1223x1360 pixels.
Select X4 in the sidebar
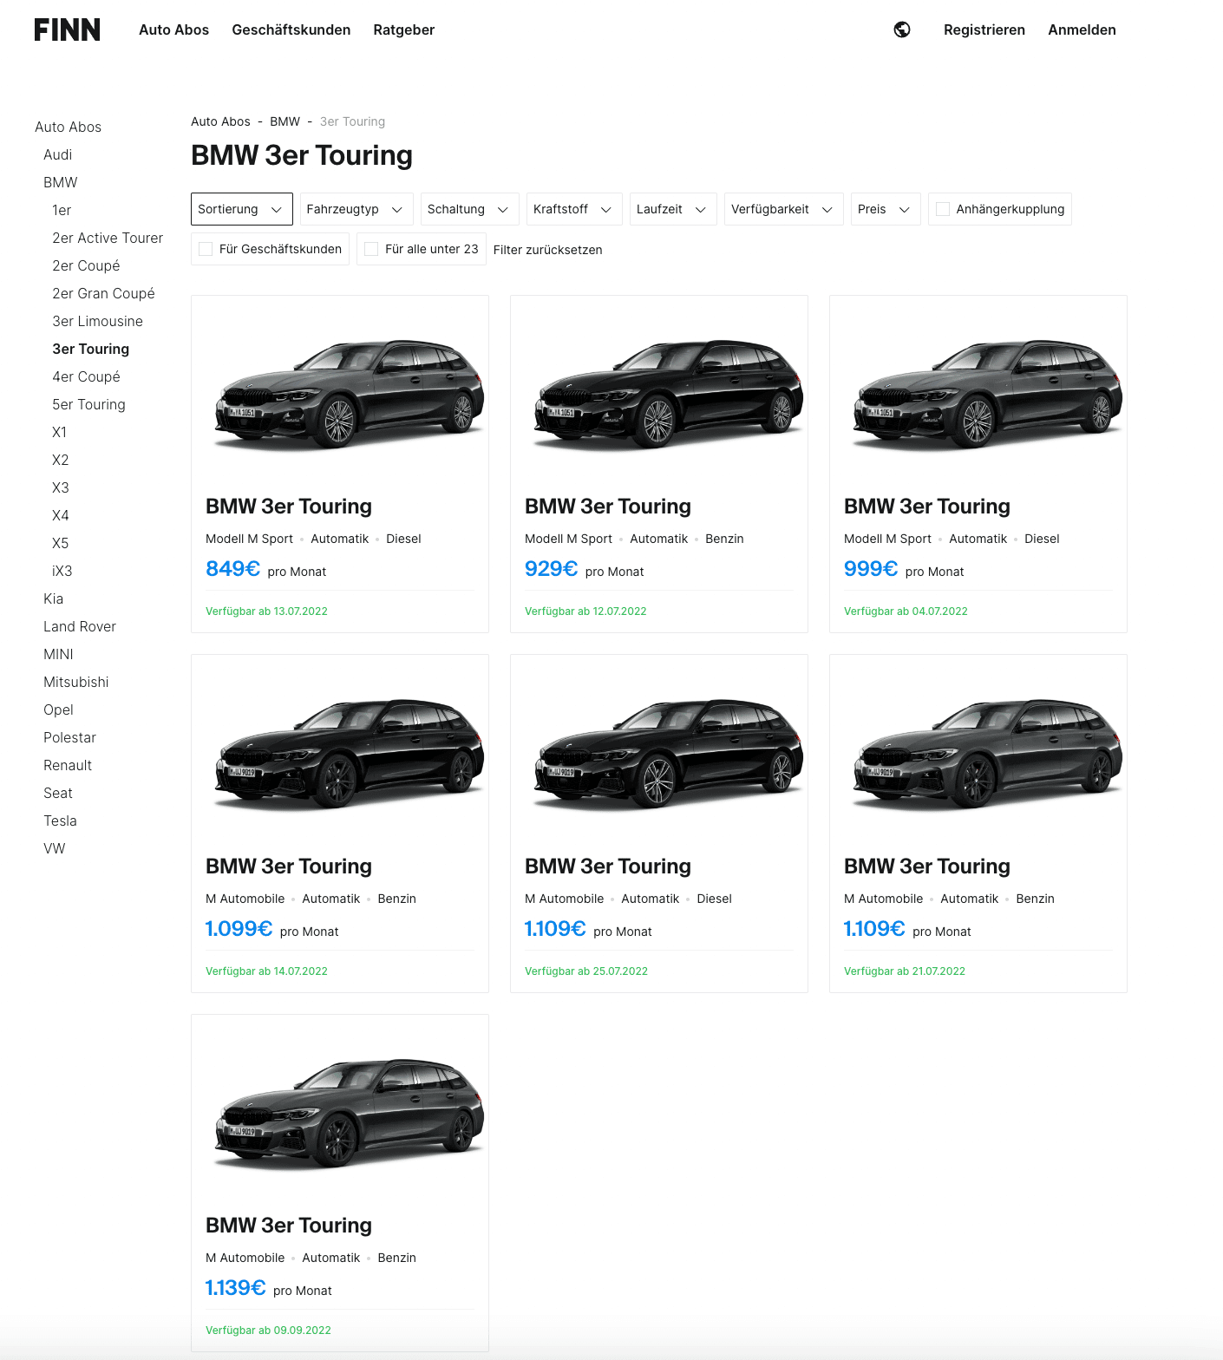(60, 515)
